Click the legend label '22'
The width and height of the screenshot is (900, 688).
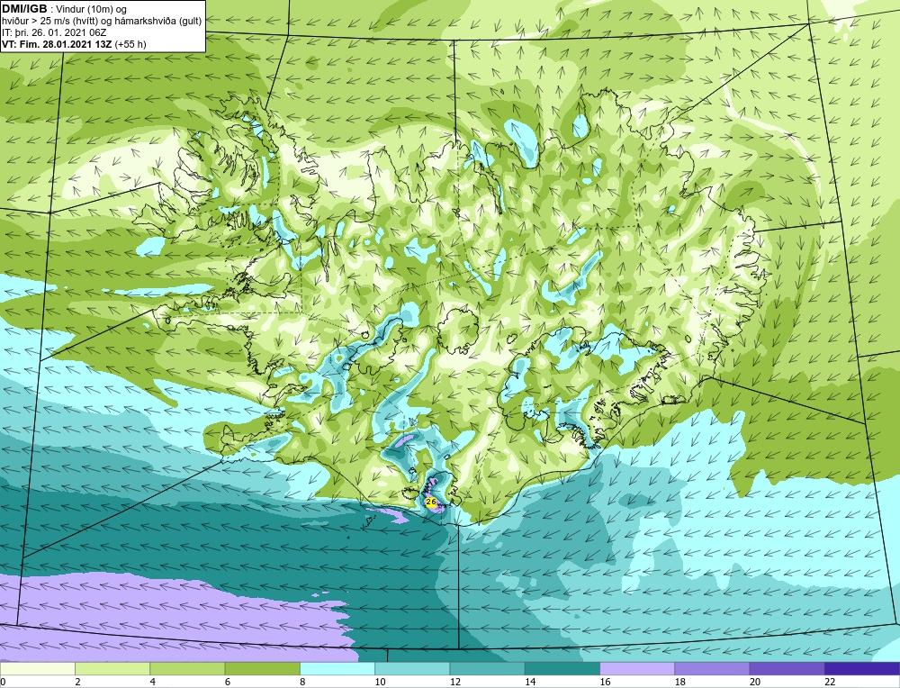tap(829, 682)
